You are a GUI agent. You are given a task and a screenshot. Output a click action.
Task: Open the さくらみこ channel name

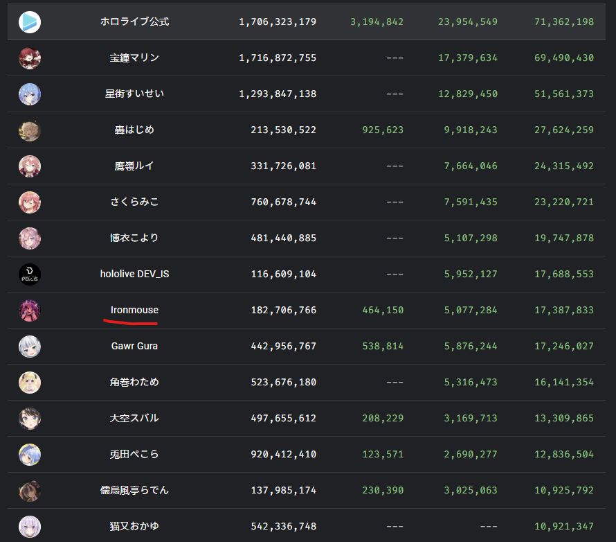(x=134, y=202)
